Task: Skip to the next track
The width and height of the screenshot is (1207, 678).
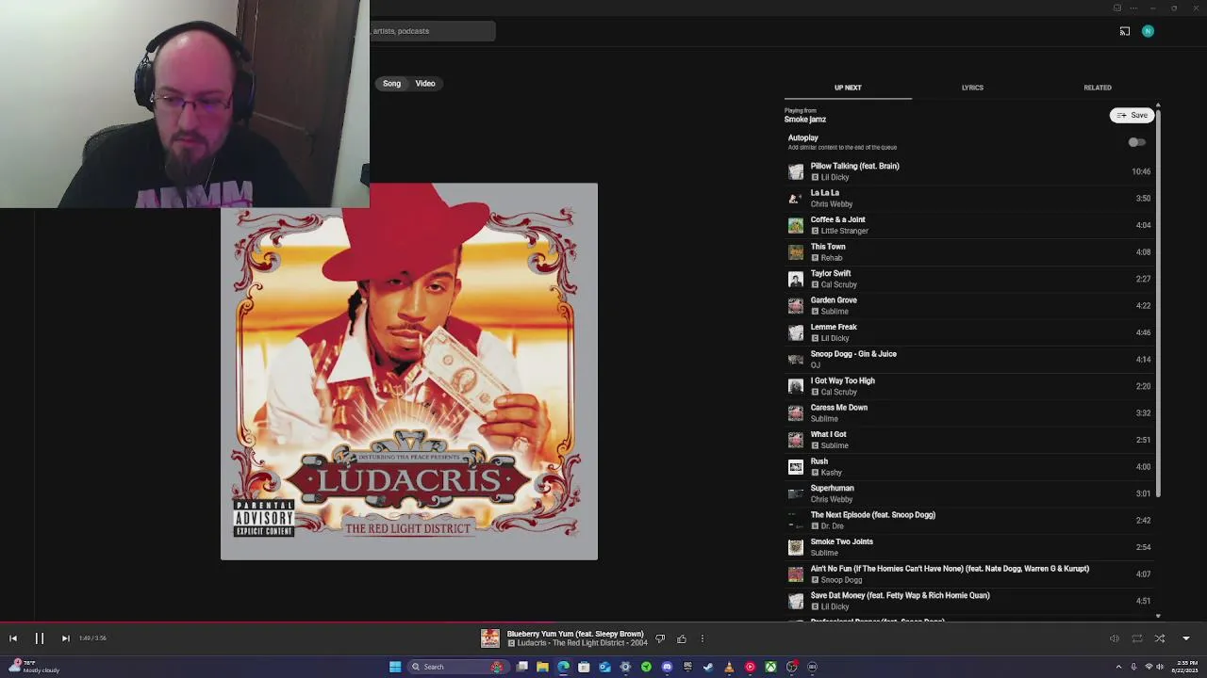Action: pos(65,638)
